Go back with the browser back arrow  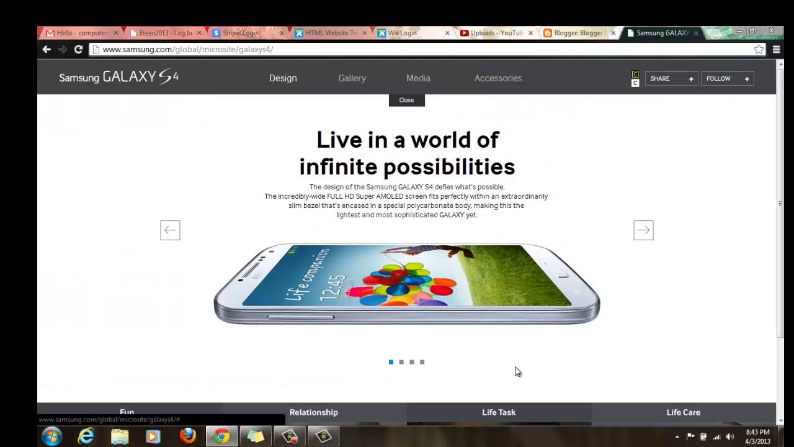[x=47, y=50]
